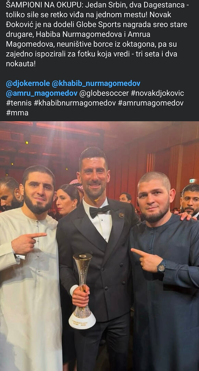View posts under the #mma hashtag

tap(17, 113)
